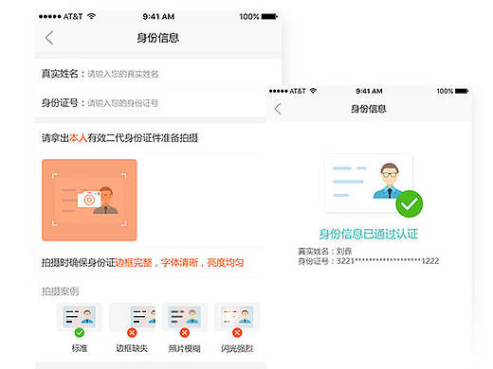This screenshot has width=493, height=369.
Task: Click the 边框缺失 caption
Action: click(x=132, y=348)
